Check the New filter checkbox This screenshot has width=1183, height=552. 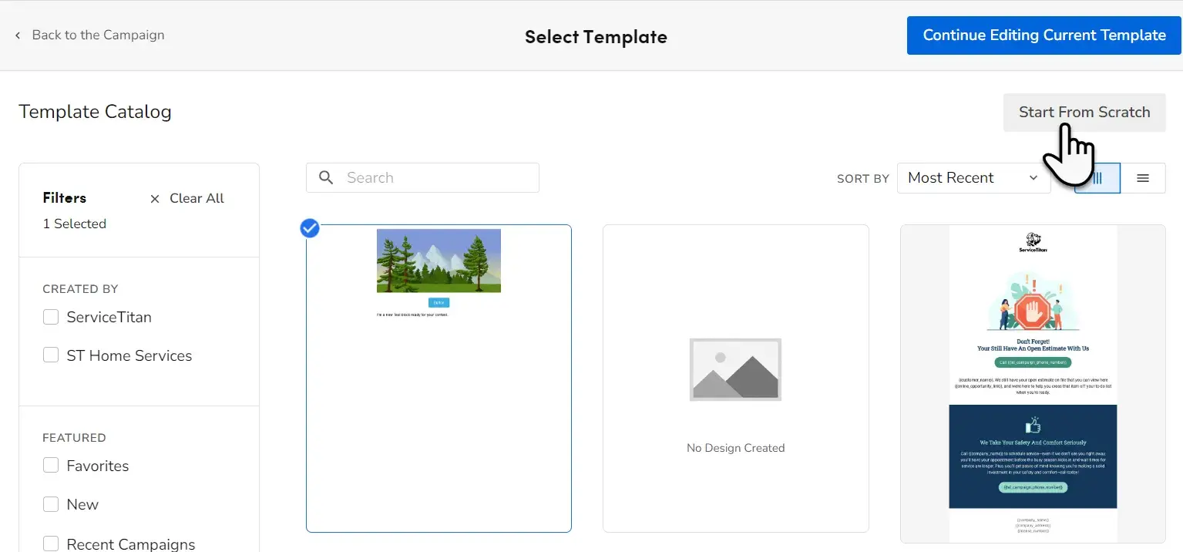click(51, 503)
